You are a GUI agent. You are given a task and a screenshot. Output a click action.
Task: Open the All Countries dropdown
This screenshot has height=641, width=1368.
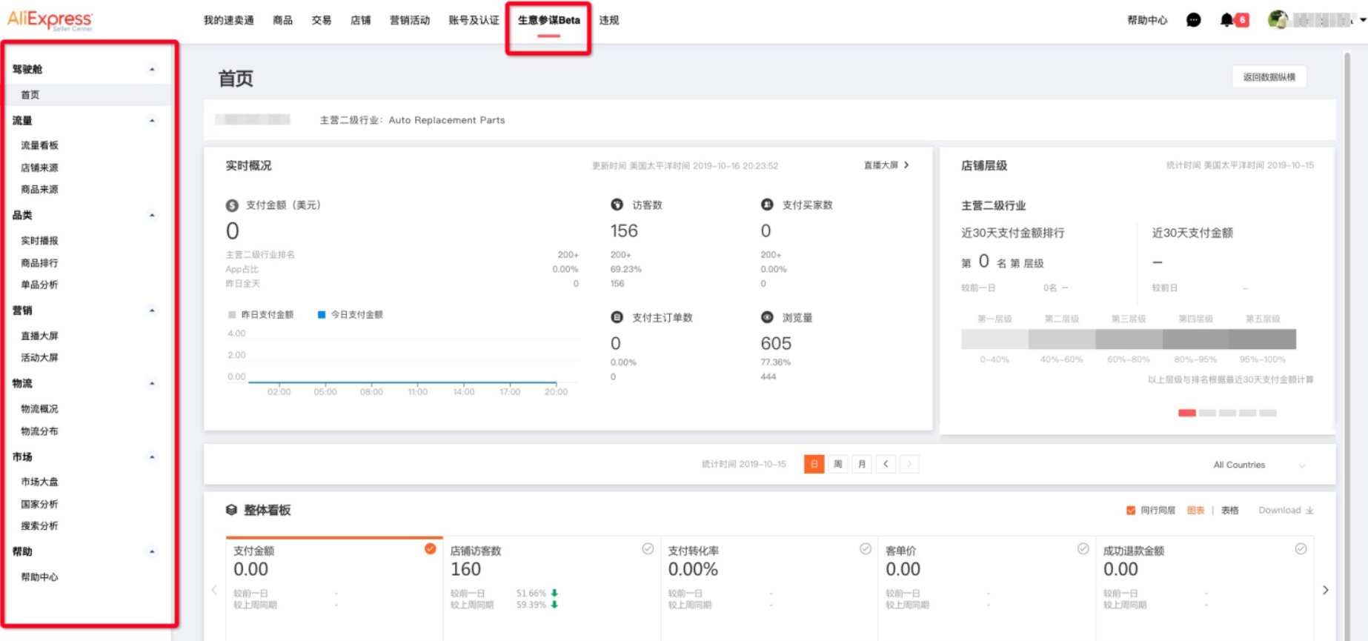[1258, 465]
